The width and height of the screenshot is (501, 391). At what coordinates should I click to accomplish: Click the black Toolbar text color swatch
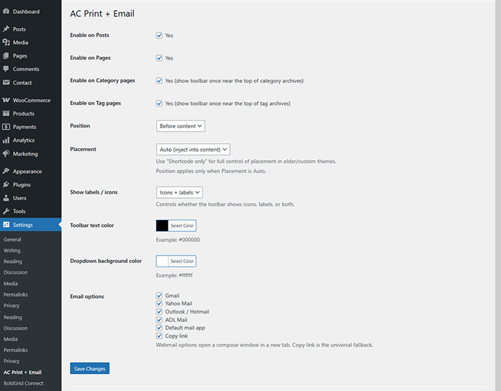pyautogui.click(x=162, y=226)
